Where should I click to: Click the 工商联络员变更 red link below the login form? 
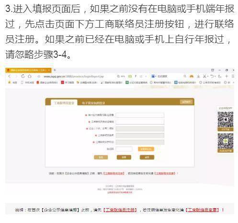[x=165, y=173]
